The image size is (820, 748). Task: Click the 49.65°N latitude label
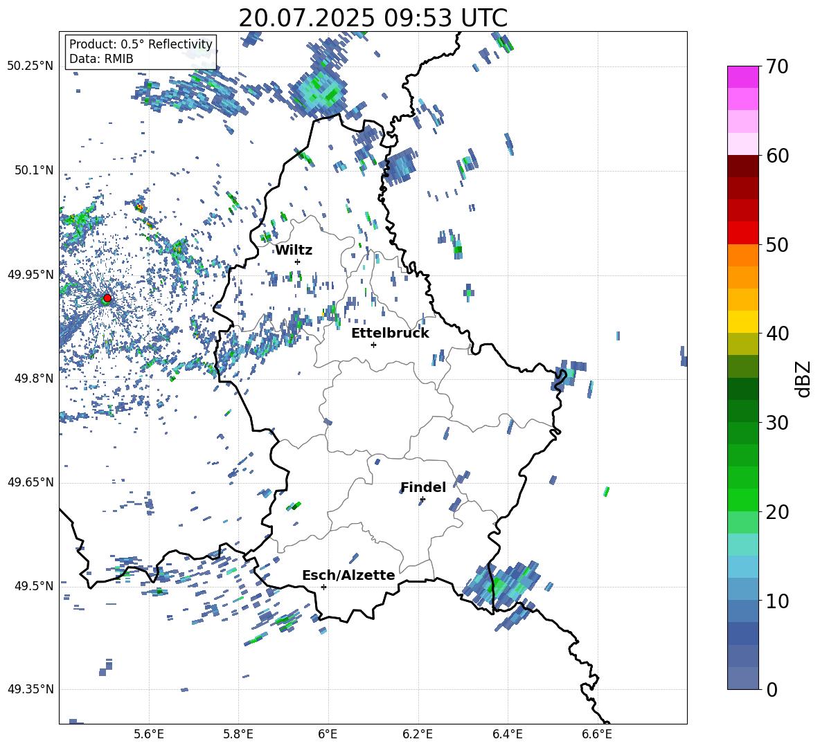click(30, 482)
